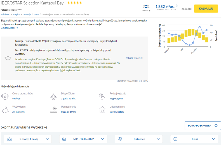Click the calendar icon next to 5.05 - 12.05.2022
The height and width of the screenshot is (145, 221).
64,139
